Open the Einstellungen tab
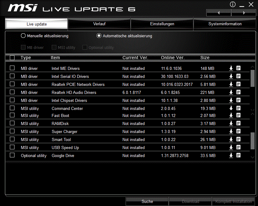 [162, 24]
